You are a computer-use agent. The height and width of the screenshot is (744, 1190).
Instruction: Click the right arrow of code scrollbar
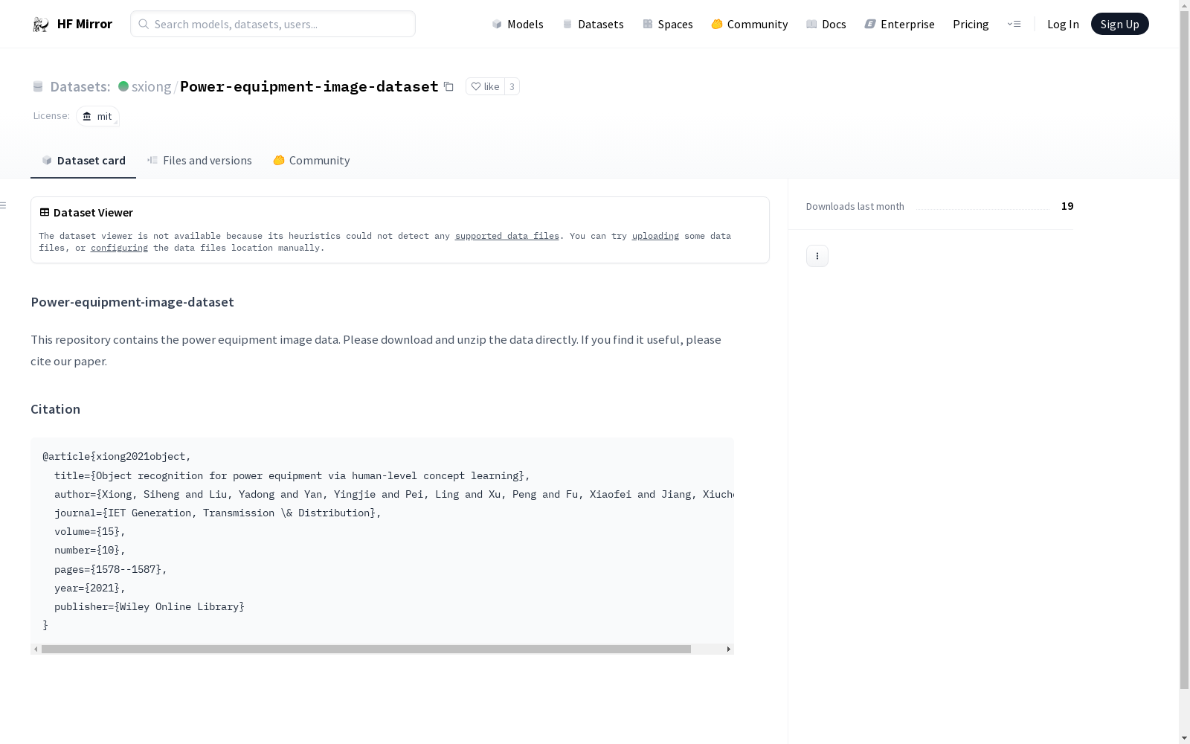point(728,649)
